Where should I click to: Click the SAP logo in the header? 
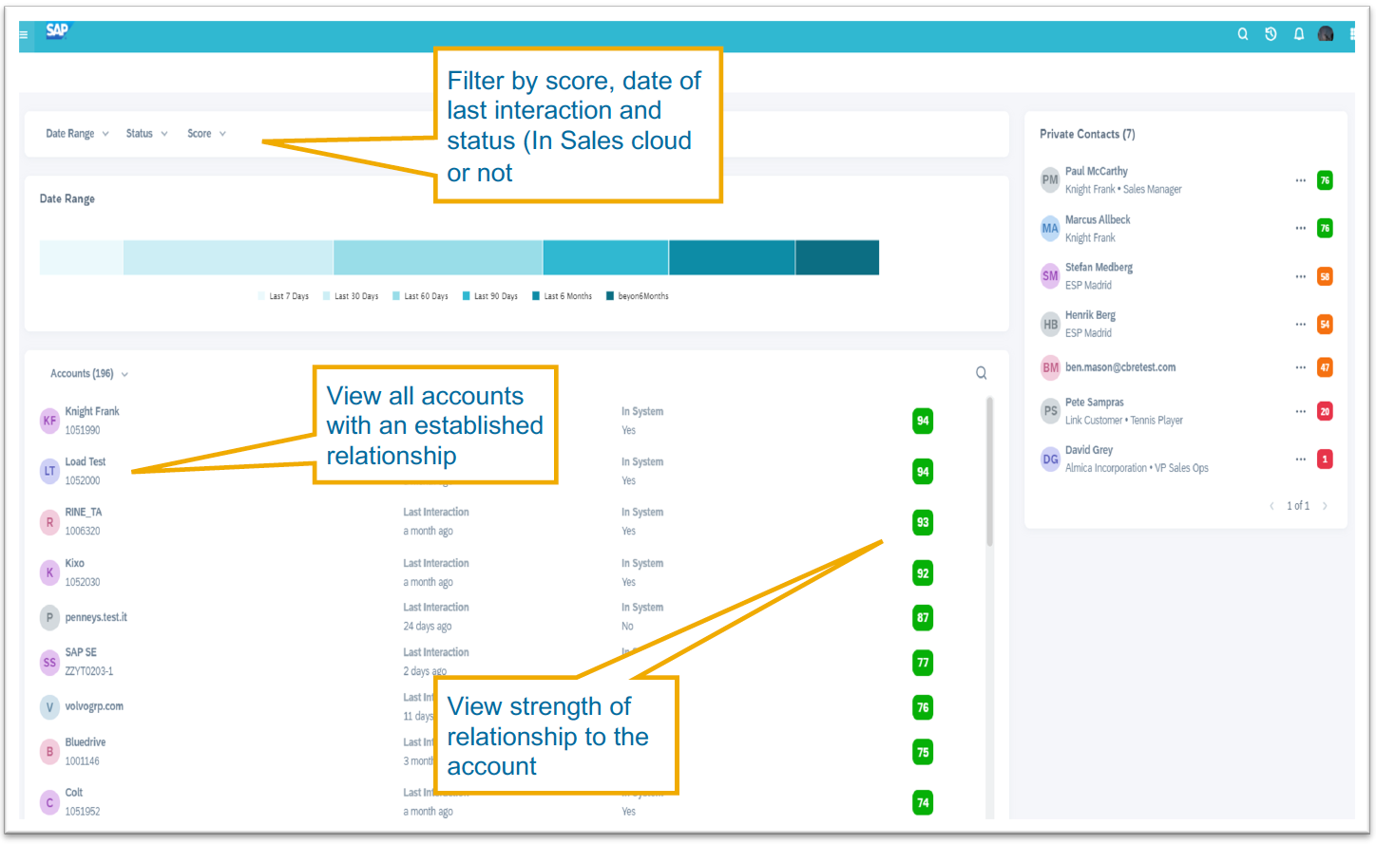[54, 31]
